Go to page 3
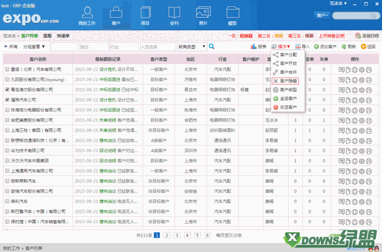Image resolution: width=382 pixels, height=252 pixels. [x=177, y=235]
